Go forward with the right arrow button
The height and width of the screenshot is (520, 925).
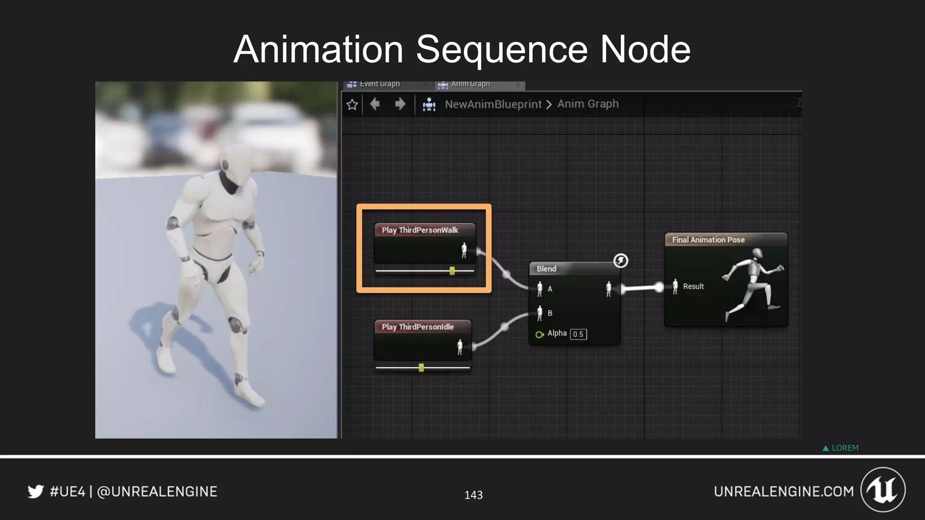point(400,104)
